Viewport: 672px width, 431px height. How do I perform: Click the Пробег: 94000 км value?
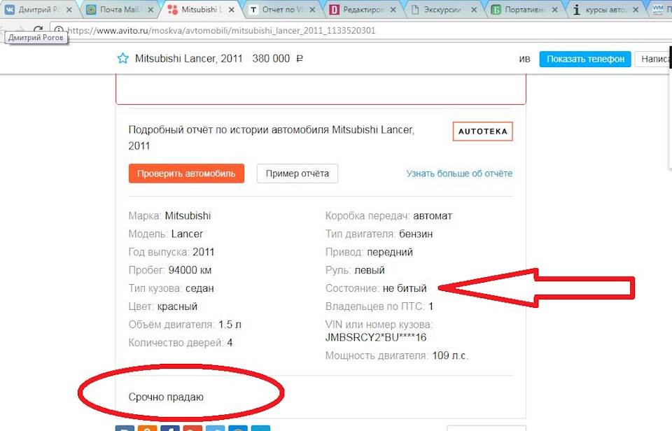coord(190,270)
